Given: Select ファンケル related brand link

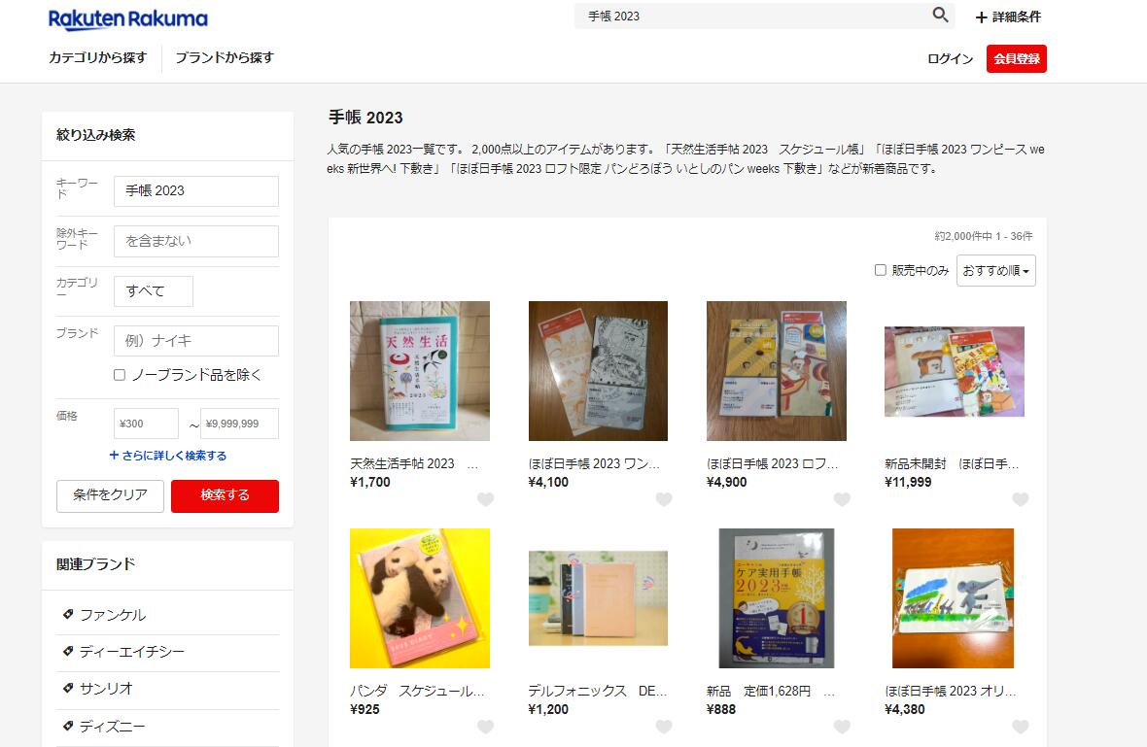Looking at the screenshot, I should pos(113,615).
